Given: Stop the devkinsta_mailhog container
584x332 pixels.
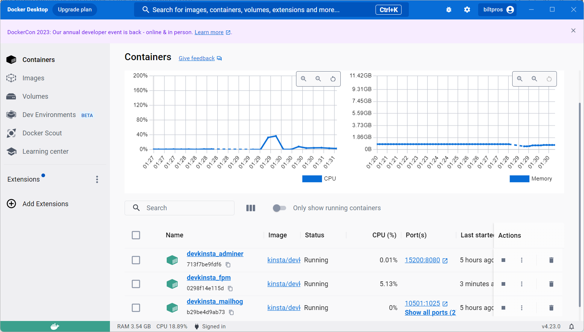Looking at the screenshot, I should pos(503,308).
